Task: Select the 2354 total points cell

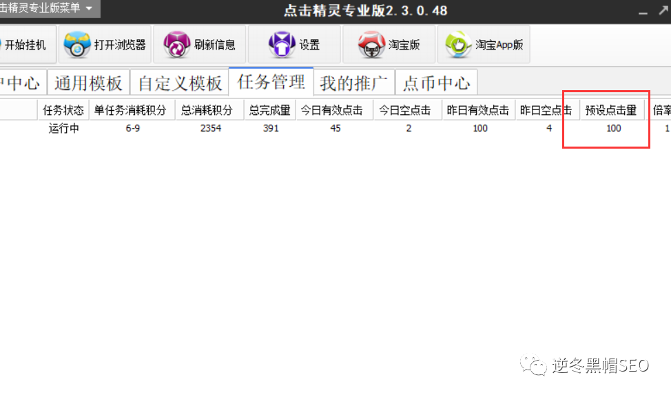Action: (211, 128)
